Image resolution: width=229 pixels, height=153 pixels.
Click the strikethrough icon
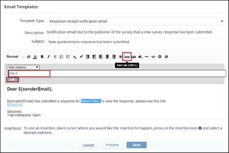point(120,57)
